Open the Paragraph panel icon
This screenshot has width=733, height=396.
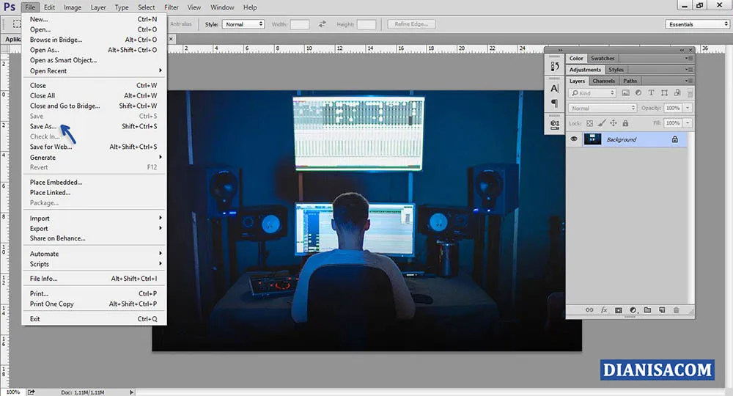pyautogui.click(x=554, y=103)
